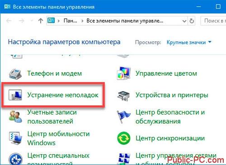
Task: Open the Крупные значки view dropdown
Action: coord(189,42)
